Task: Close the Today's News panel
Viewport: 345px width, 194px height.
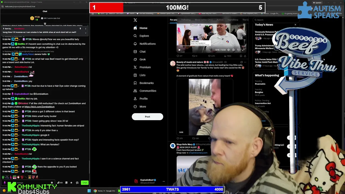Action: 295,25
